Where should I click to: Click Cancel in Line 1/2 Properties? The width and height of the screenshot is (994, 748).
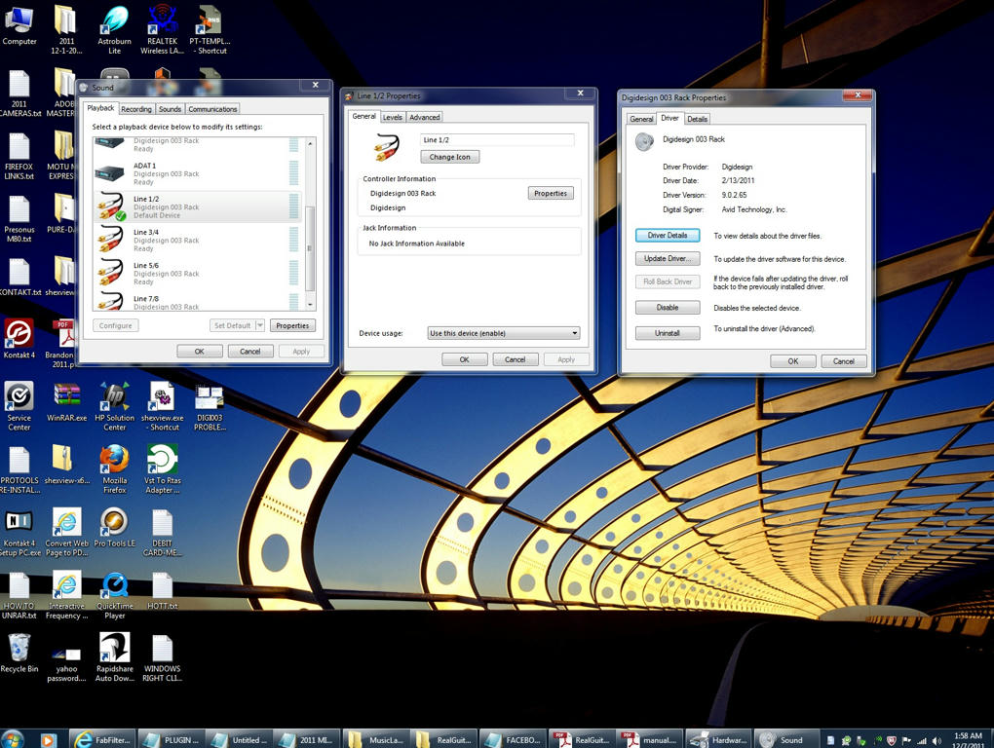(515, 359)
